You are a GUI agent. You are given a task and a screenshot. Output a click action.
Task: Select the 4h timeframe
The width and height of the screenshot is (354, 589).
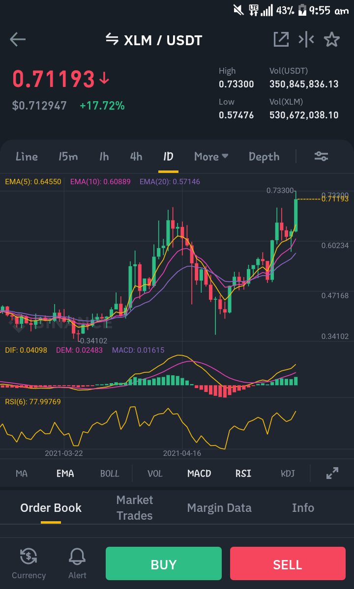coord(136,156)
